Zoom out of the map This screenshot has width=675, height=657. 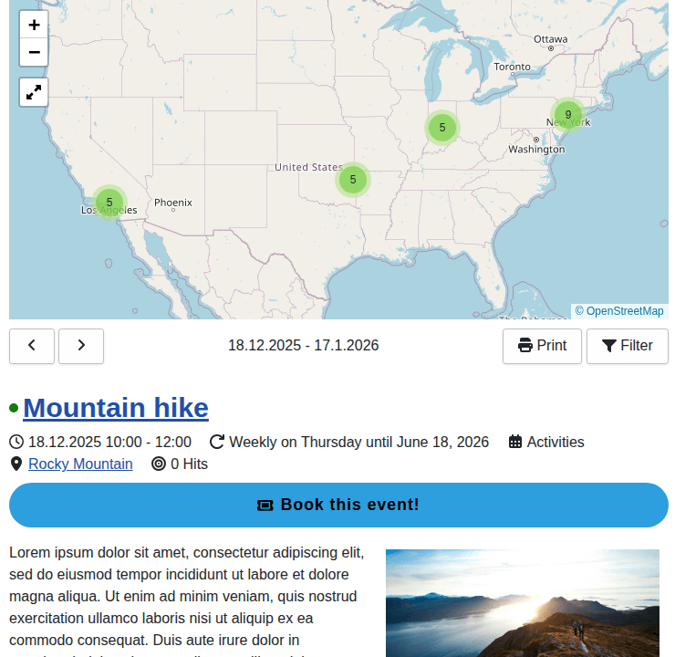click(x=34, y=52)
